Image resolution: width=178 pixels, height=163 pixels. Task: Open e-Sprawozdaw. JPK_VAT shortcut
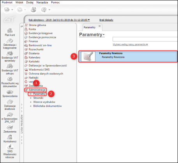click(10, 118)
